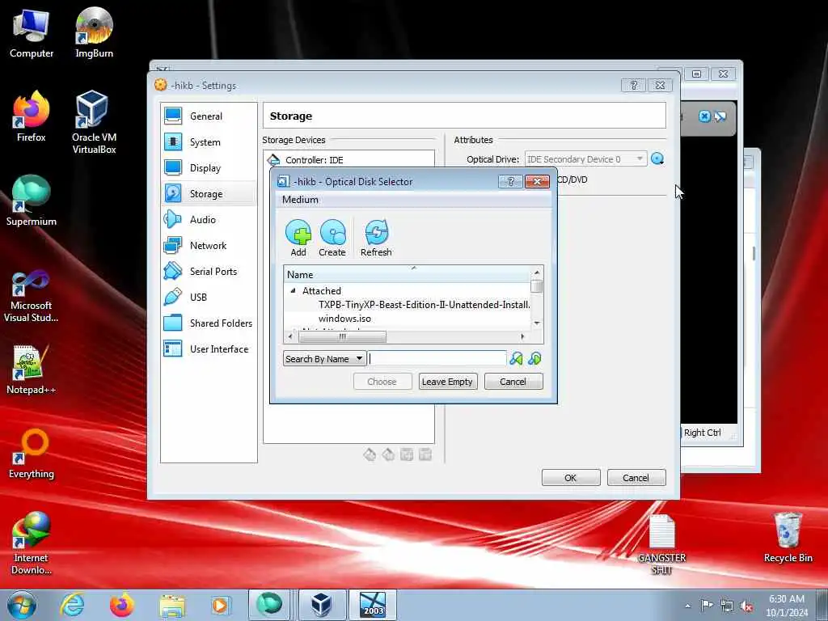Switch to the 2003 VM taskbar button
This screenshot has height=621, width=828.
coord(373,605)
